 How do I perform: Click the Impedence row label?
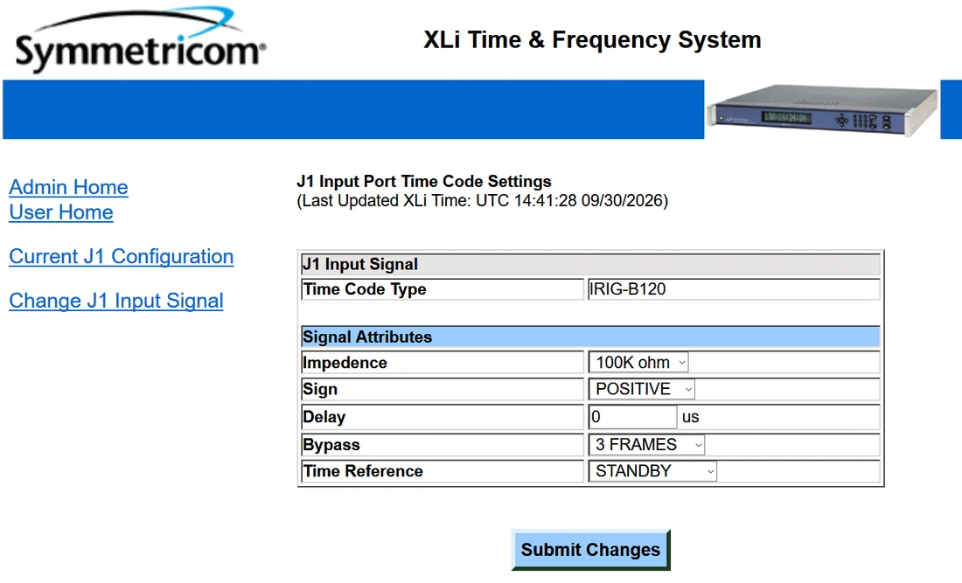pyautogui.click(x=345, y=363)
